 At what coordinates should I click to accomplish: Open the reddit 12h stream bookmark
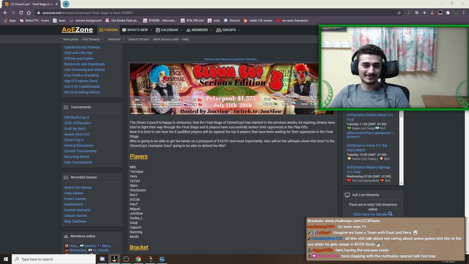[x=258, y=21]
